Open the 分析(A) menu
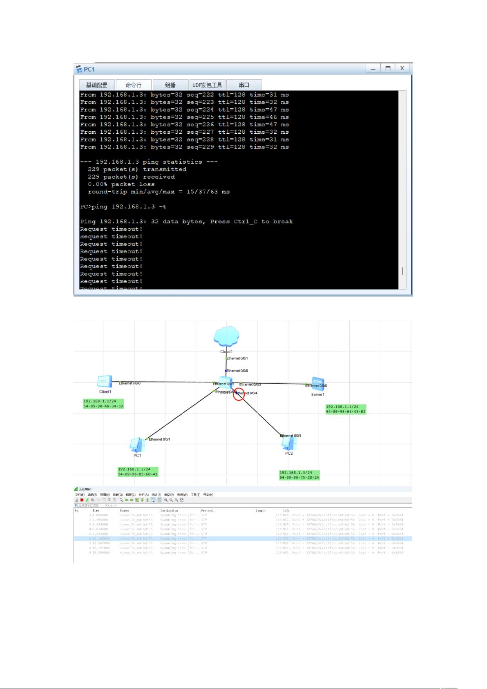Image resolution: width=487 pixels, height=689 pixels. (x=143, y=495)
